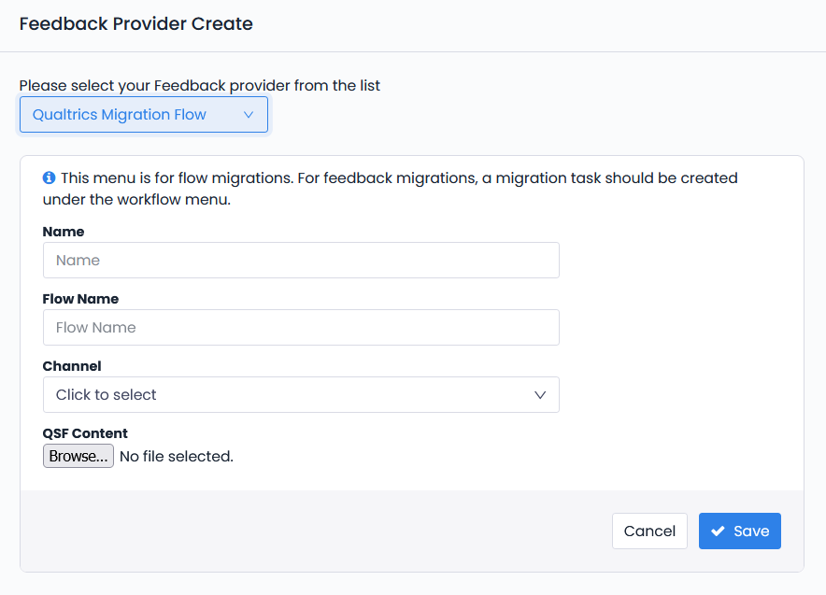Click the checkmark icon on the Save button
Screen dimensions: 826x595
[718, 531]
